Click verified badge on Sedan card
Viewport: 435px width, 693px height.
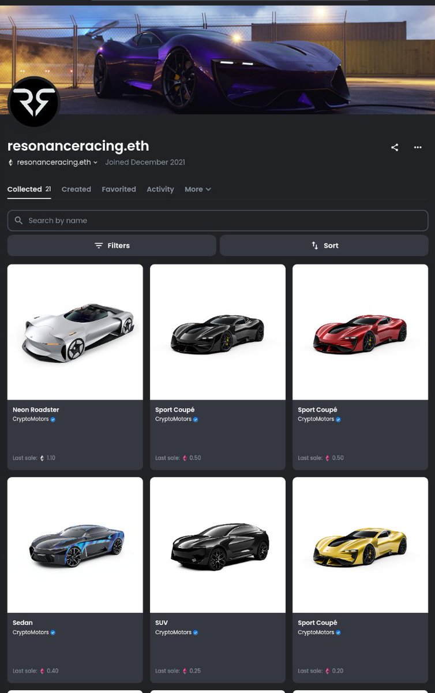(53, 632)
